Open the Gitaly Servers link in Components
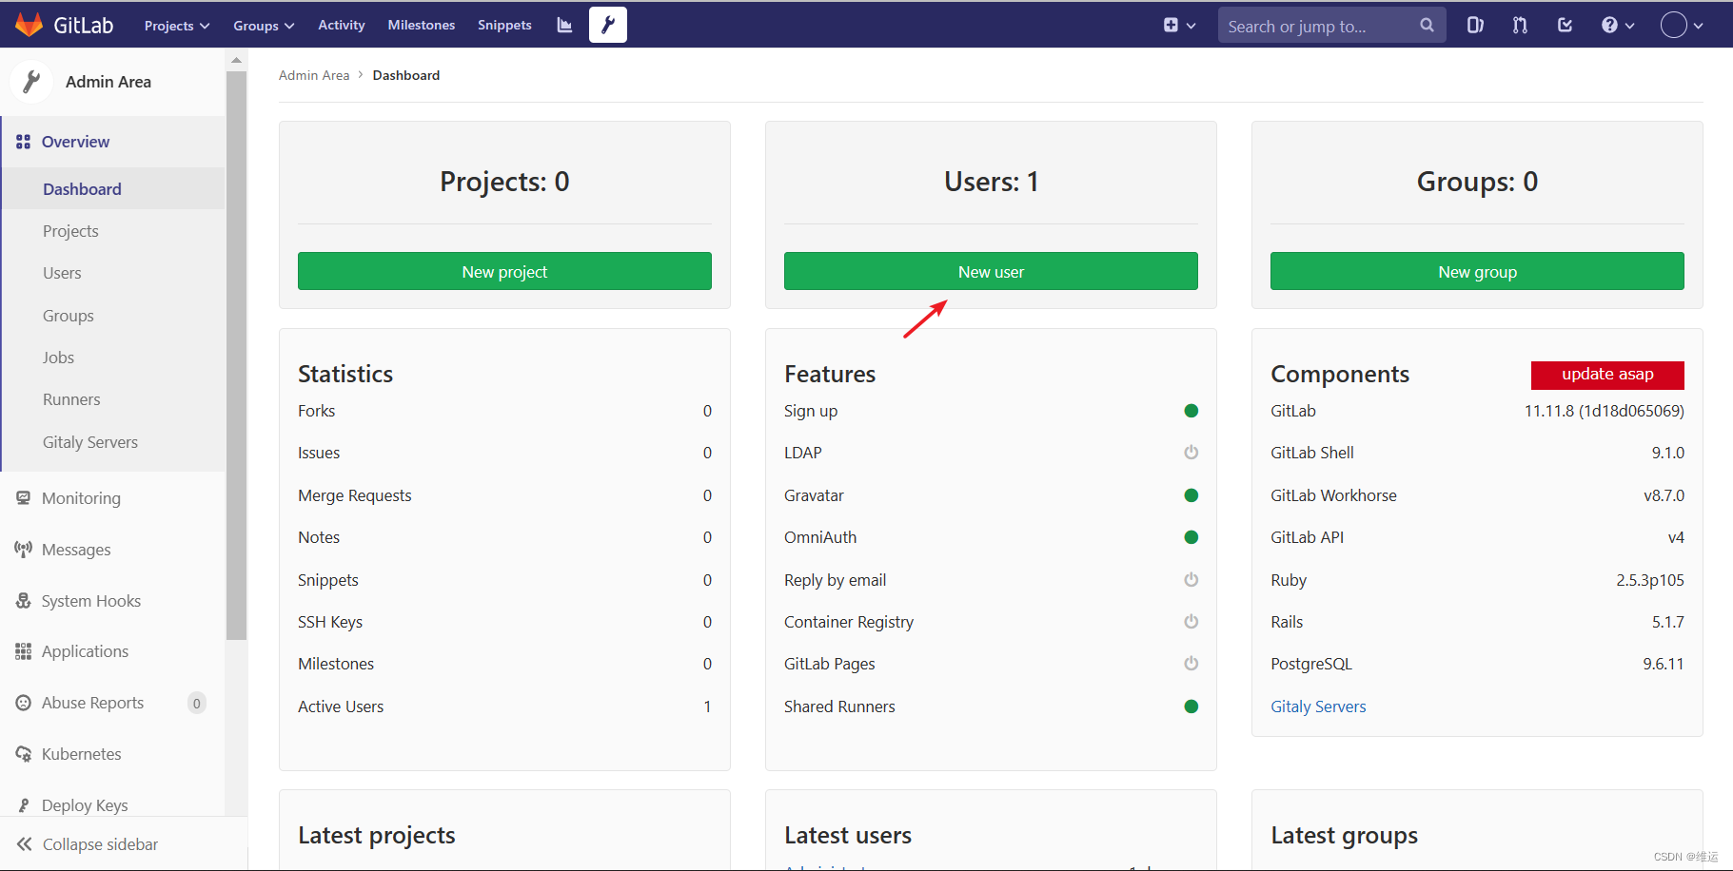This screenshot has height=871, width=1733. click(x=1318, y=706)
